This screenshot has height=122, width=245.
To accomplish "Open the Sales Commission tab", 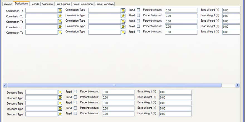I will click(x=82, y=4).
